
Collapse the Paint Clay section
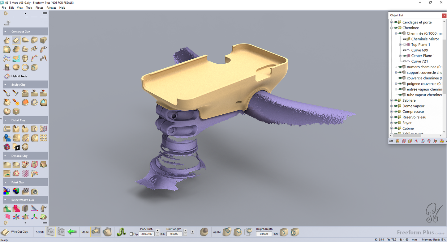pyautogui.click(x=5, y=182)
